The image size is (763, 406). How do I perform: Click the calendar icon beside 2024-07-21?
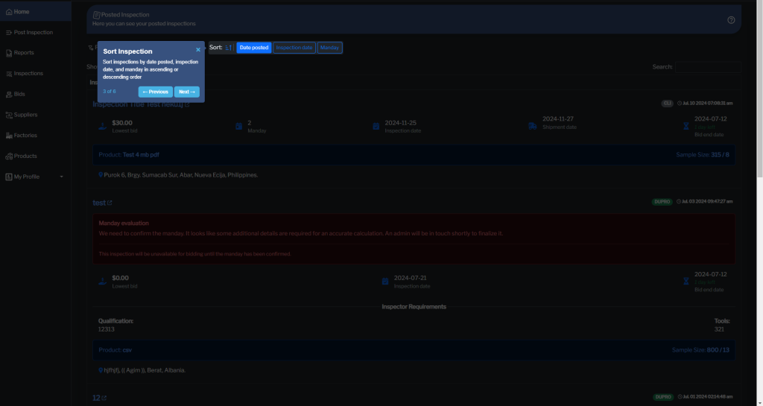[x=385, y=282]
